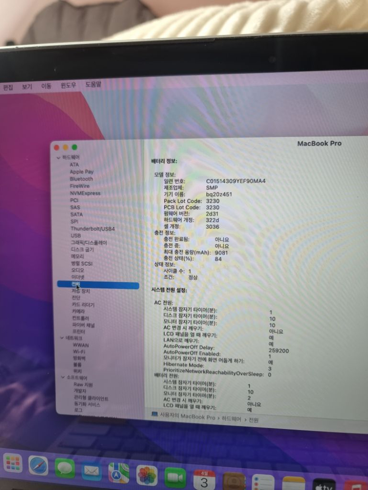
Task: Select 컨트롤러 in the sidebar
Action: coord(80,318)
